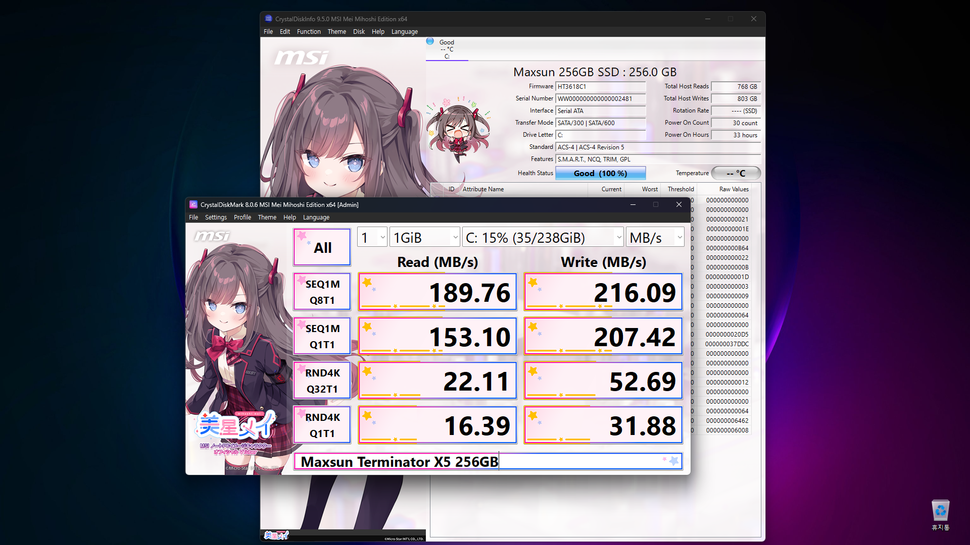Open CrystalDiskInfo Function menu
Image resolution: width=970 pixels, height=545 pixels.
(309, 32)
